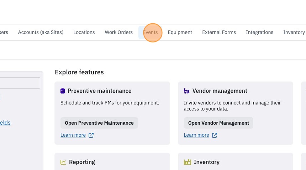Switch to the Locations tab
The height and width of the screenshot is (170, 306).
point(84,32)
